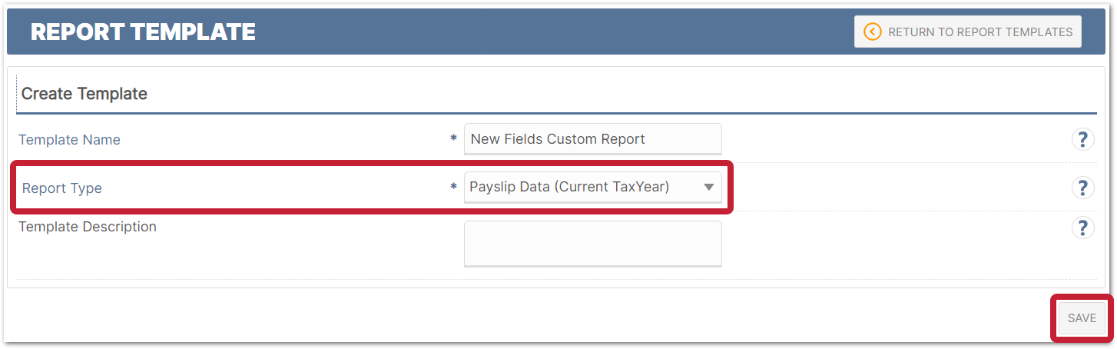Open help for the Template Description field
The image size is (1117, 349).
point(1082,227)
